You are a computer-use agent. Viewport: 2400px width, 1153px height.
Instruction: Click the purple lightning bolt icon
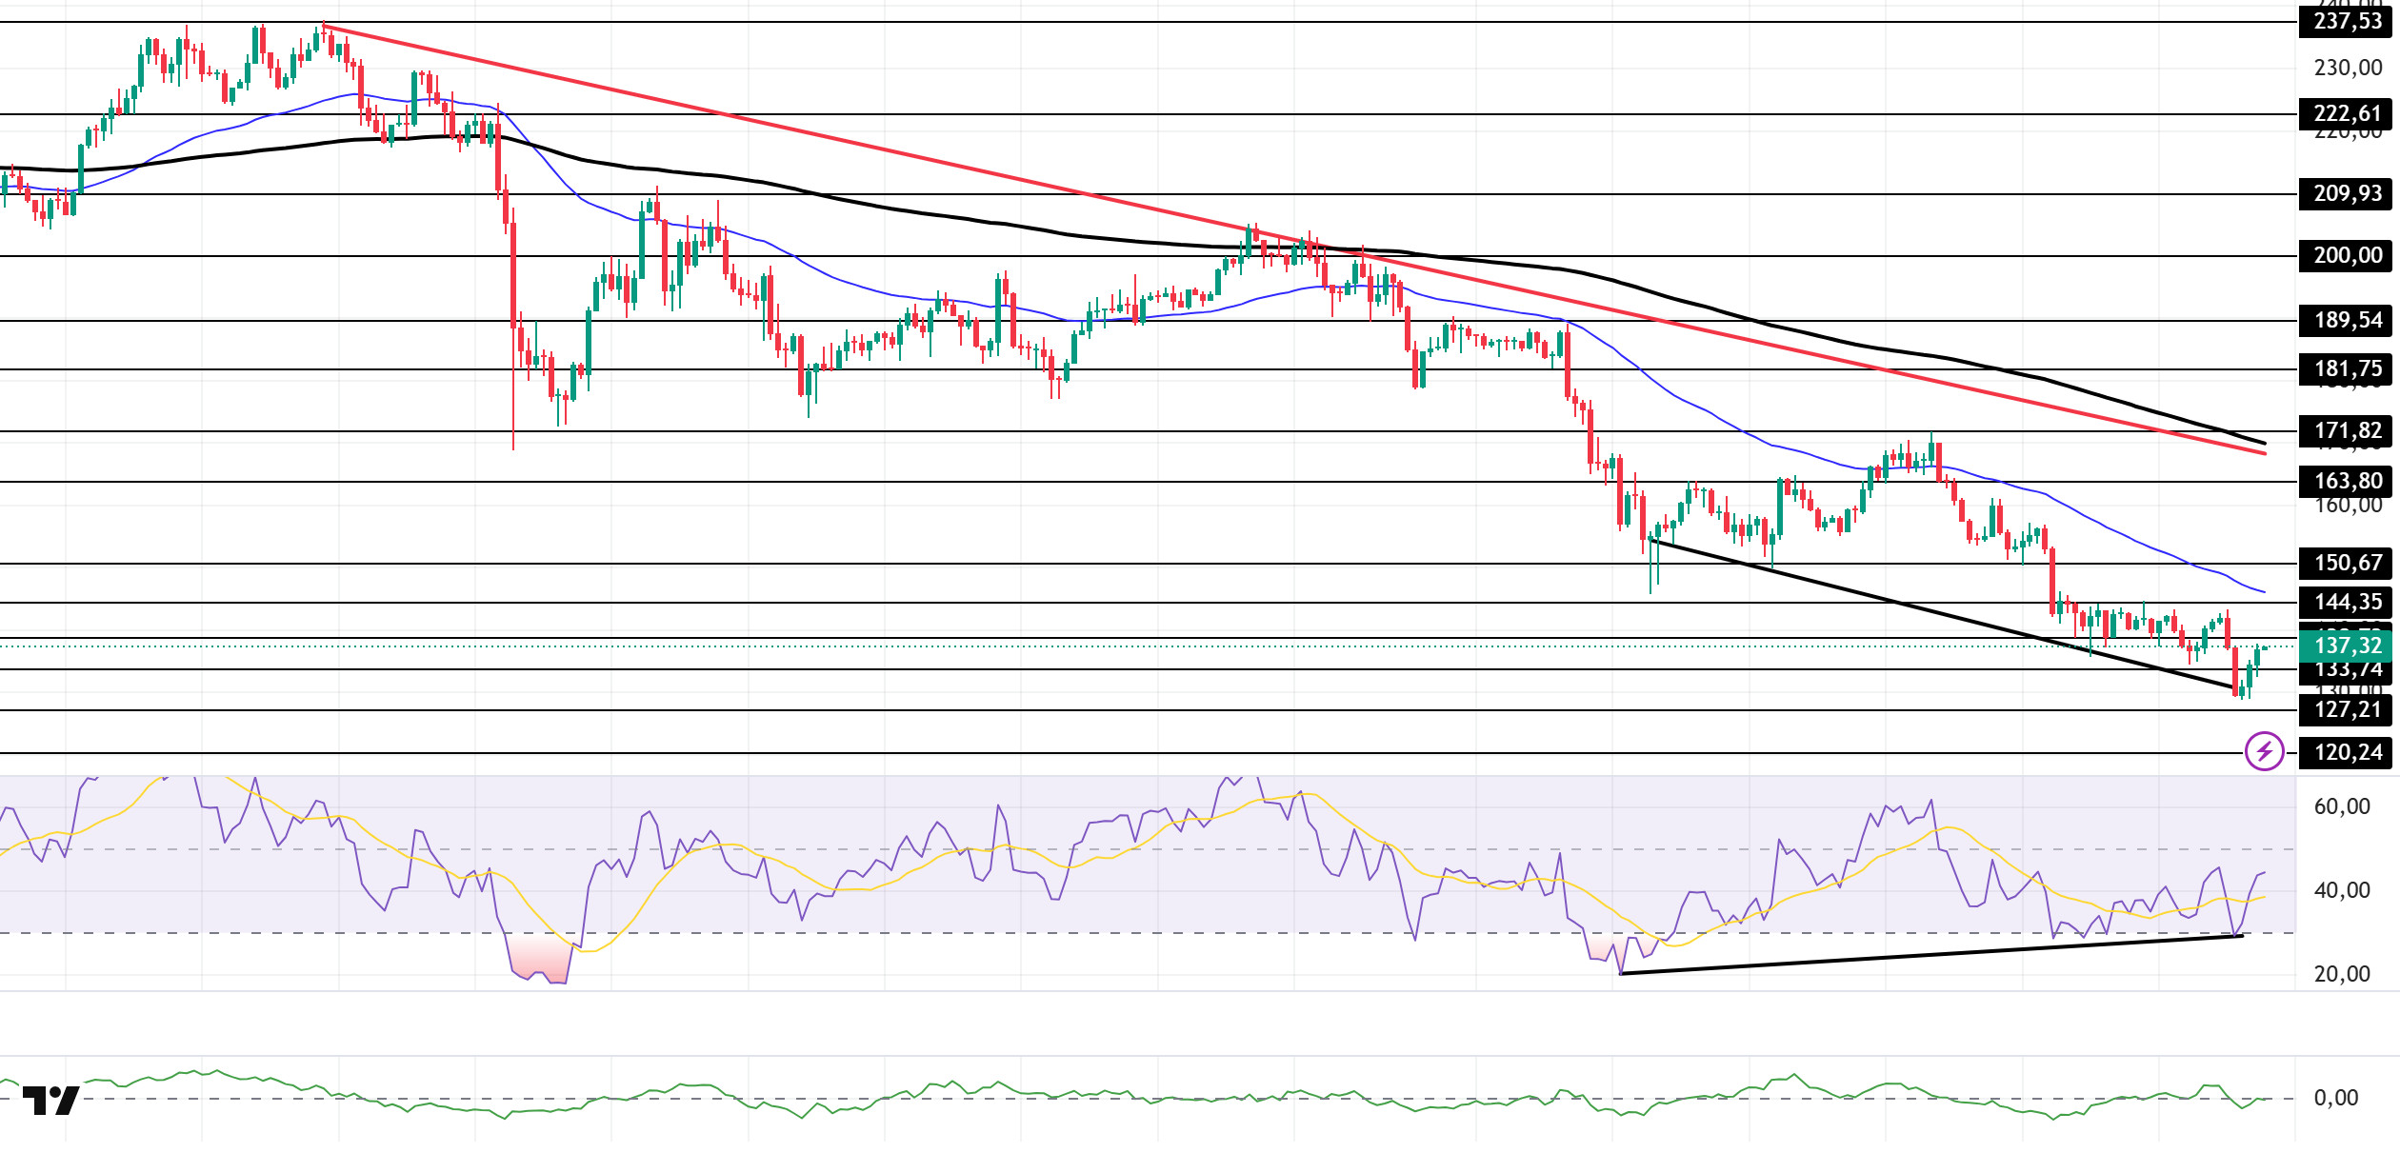(x=2264, y=751)
